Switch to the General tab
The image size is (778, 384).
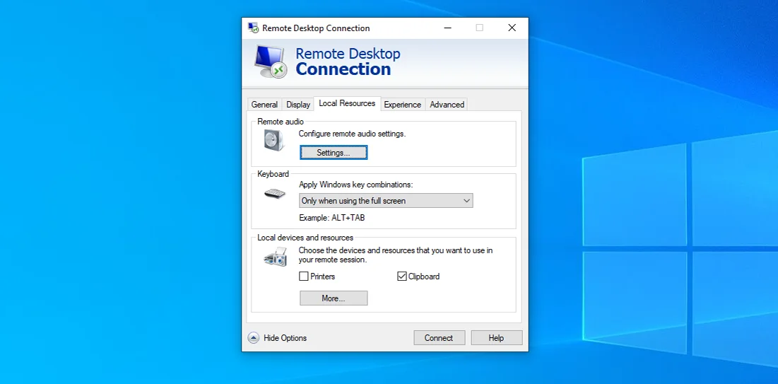(264, 105)
